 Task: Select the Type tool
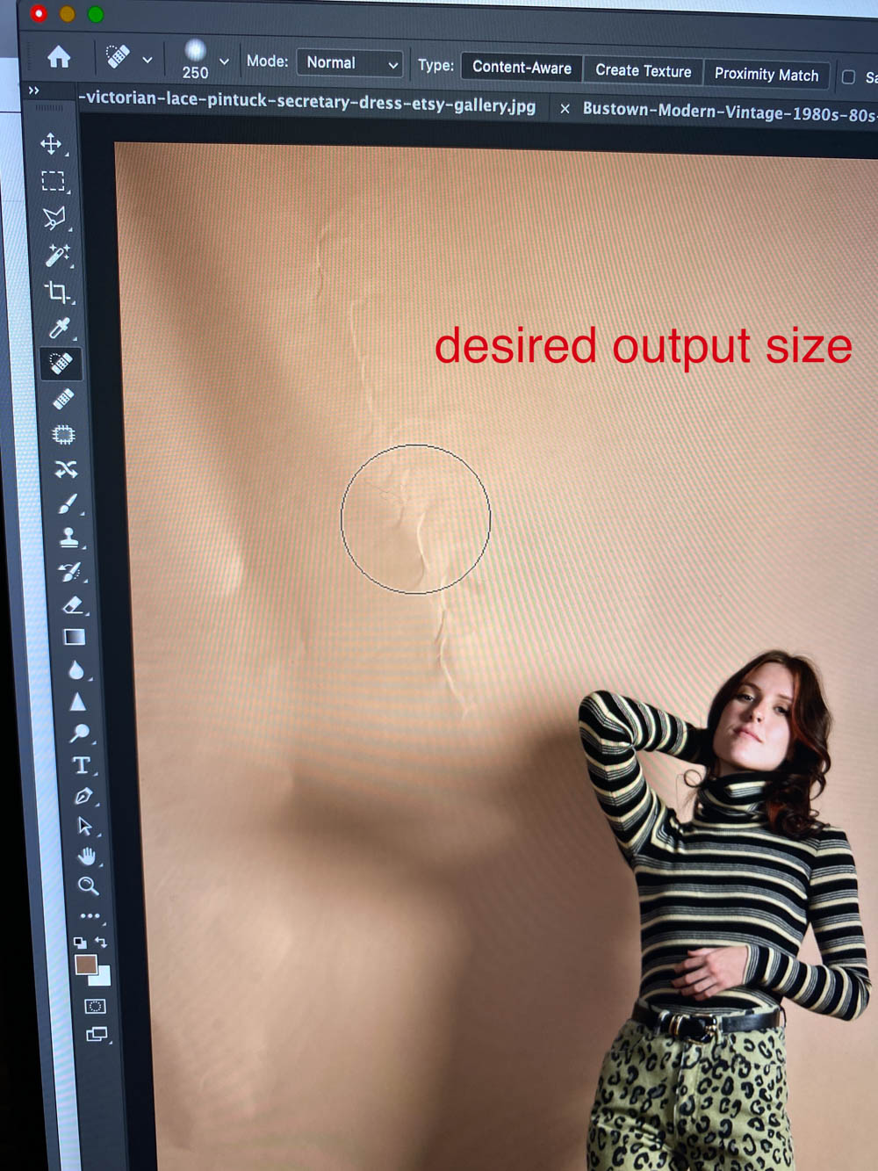click(x=81, y=765)
